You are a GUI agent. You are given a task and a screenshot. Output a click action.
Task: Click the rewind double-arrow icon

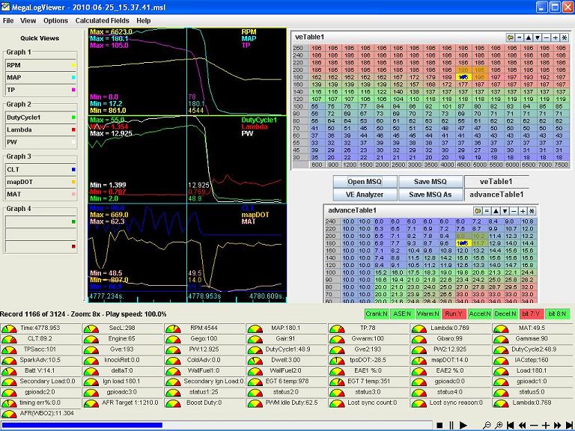522,425
